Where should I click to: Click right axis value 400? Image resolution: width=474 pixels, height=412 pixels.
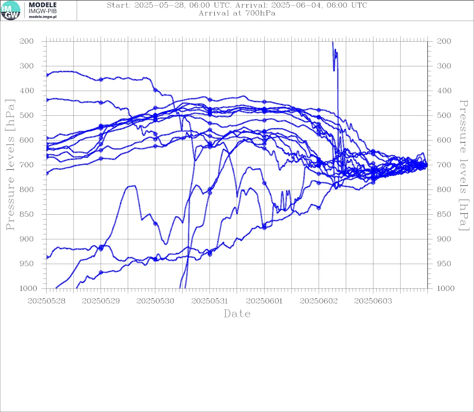444,91
